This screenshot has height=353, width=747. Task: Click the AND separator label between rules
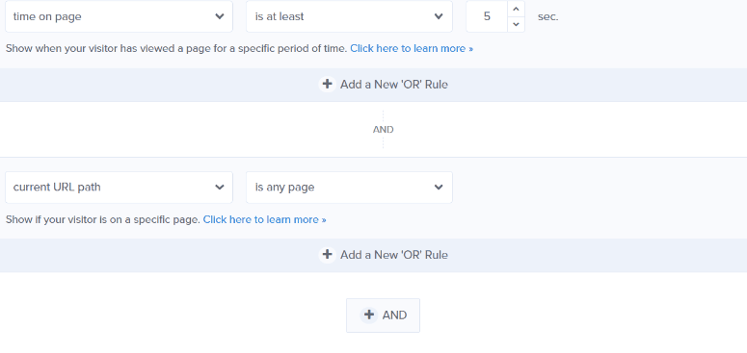(x=383, y=130)
